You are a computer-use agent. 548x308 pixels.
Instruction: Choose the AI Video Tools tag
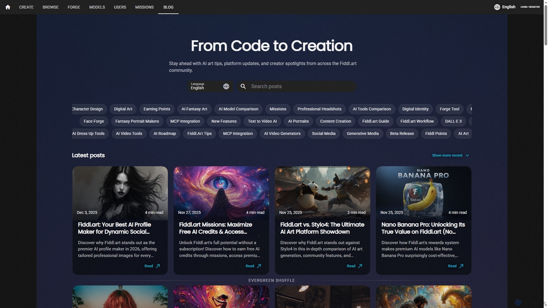[129, 133]
